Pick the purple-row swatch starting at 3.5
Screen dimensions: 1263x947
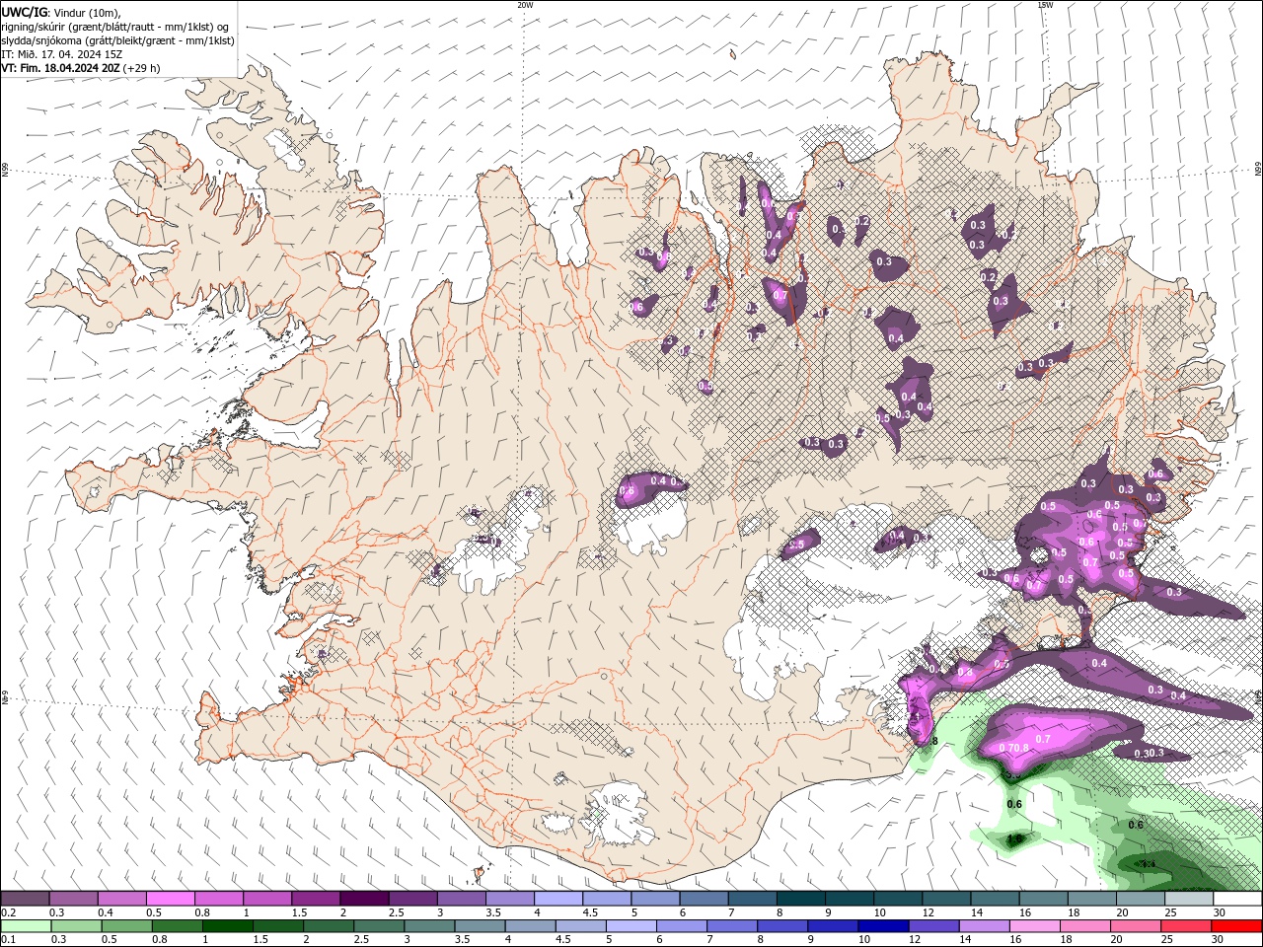(509, 899)
